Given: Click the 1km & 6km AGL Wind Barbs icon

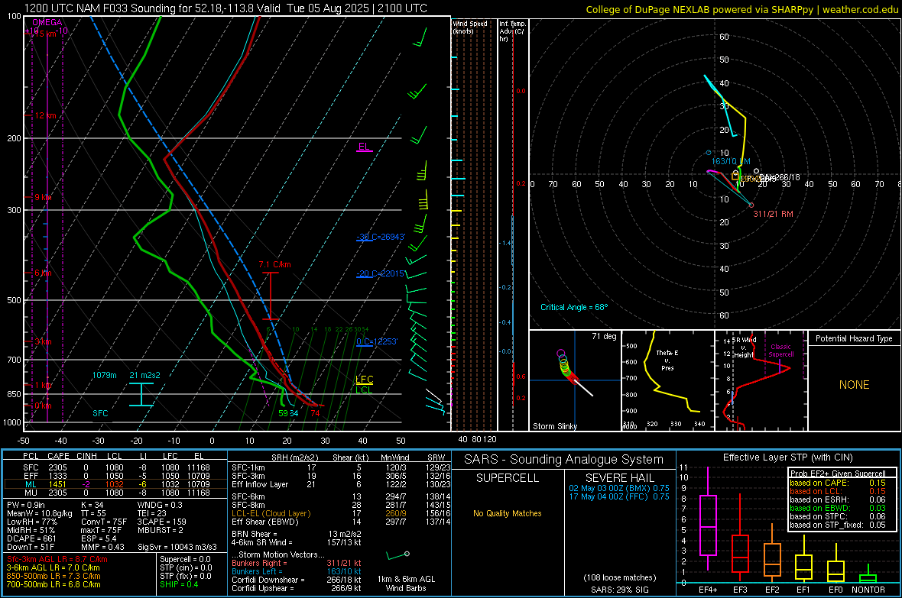Looking at the screenshot, I should [x=397, y=555].
